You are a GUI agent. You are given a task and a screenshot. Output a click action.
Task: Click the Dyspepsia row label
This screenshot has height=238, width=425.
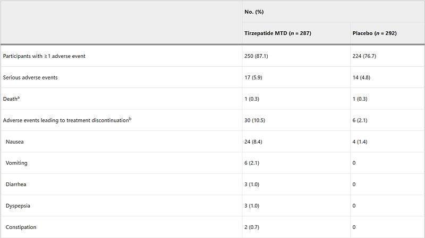click(x=18, y=206)
